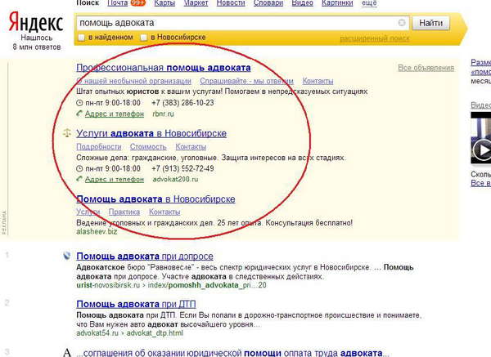The image size is (491, 357).
Task: Open Контакты sitelink of the rbnr.ru ad
Action: pos(318,81)
